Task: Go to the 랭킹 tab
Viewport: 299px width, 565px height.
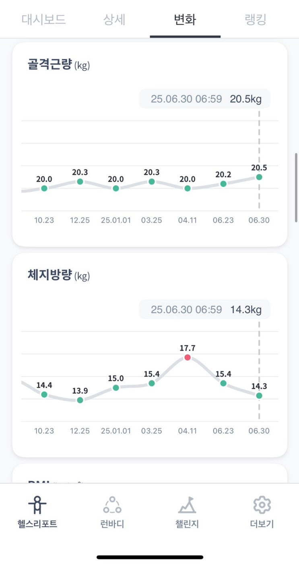Action: pos(256,19)
